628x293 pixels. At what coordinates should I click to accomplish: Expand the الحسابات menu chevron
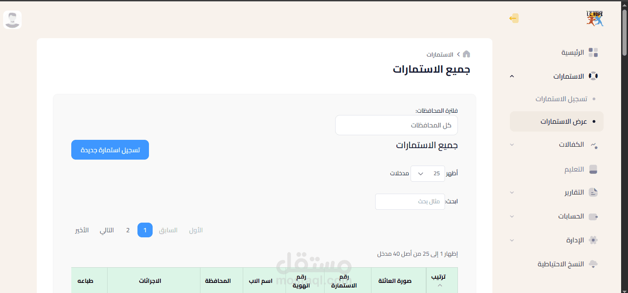[x=512, y=216]
